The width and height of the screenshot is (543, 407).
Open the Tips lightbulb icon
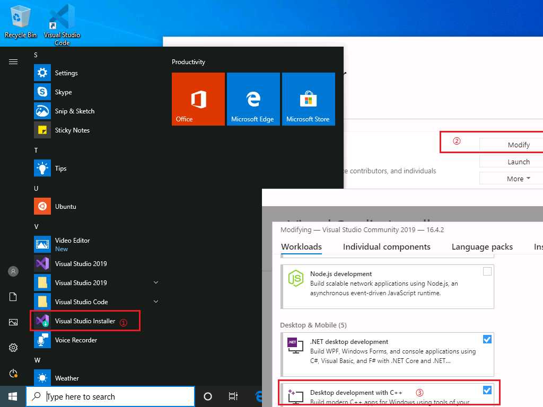(x=42, y=168)
